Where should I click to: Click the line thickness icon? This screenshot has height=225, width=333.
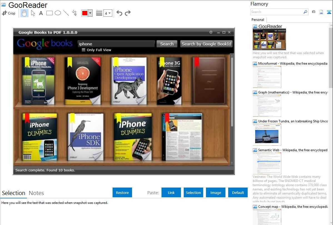[x=99, y=13]
